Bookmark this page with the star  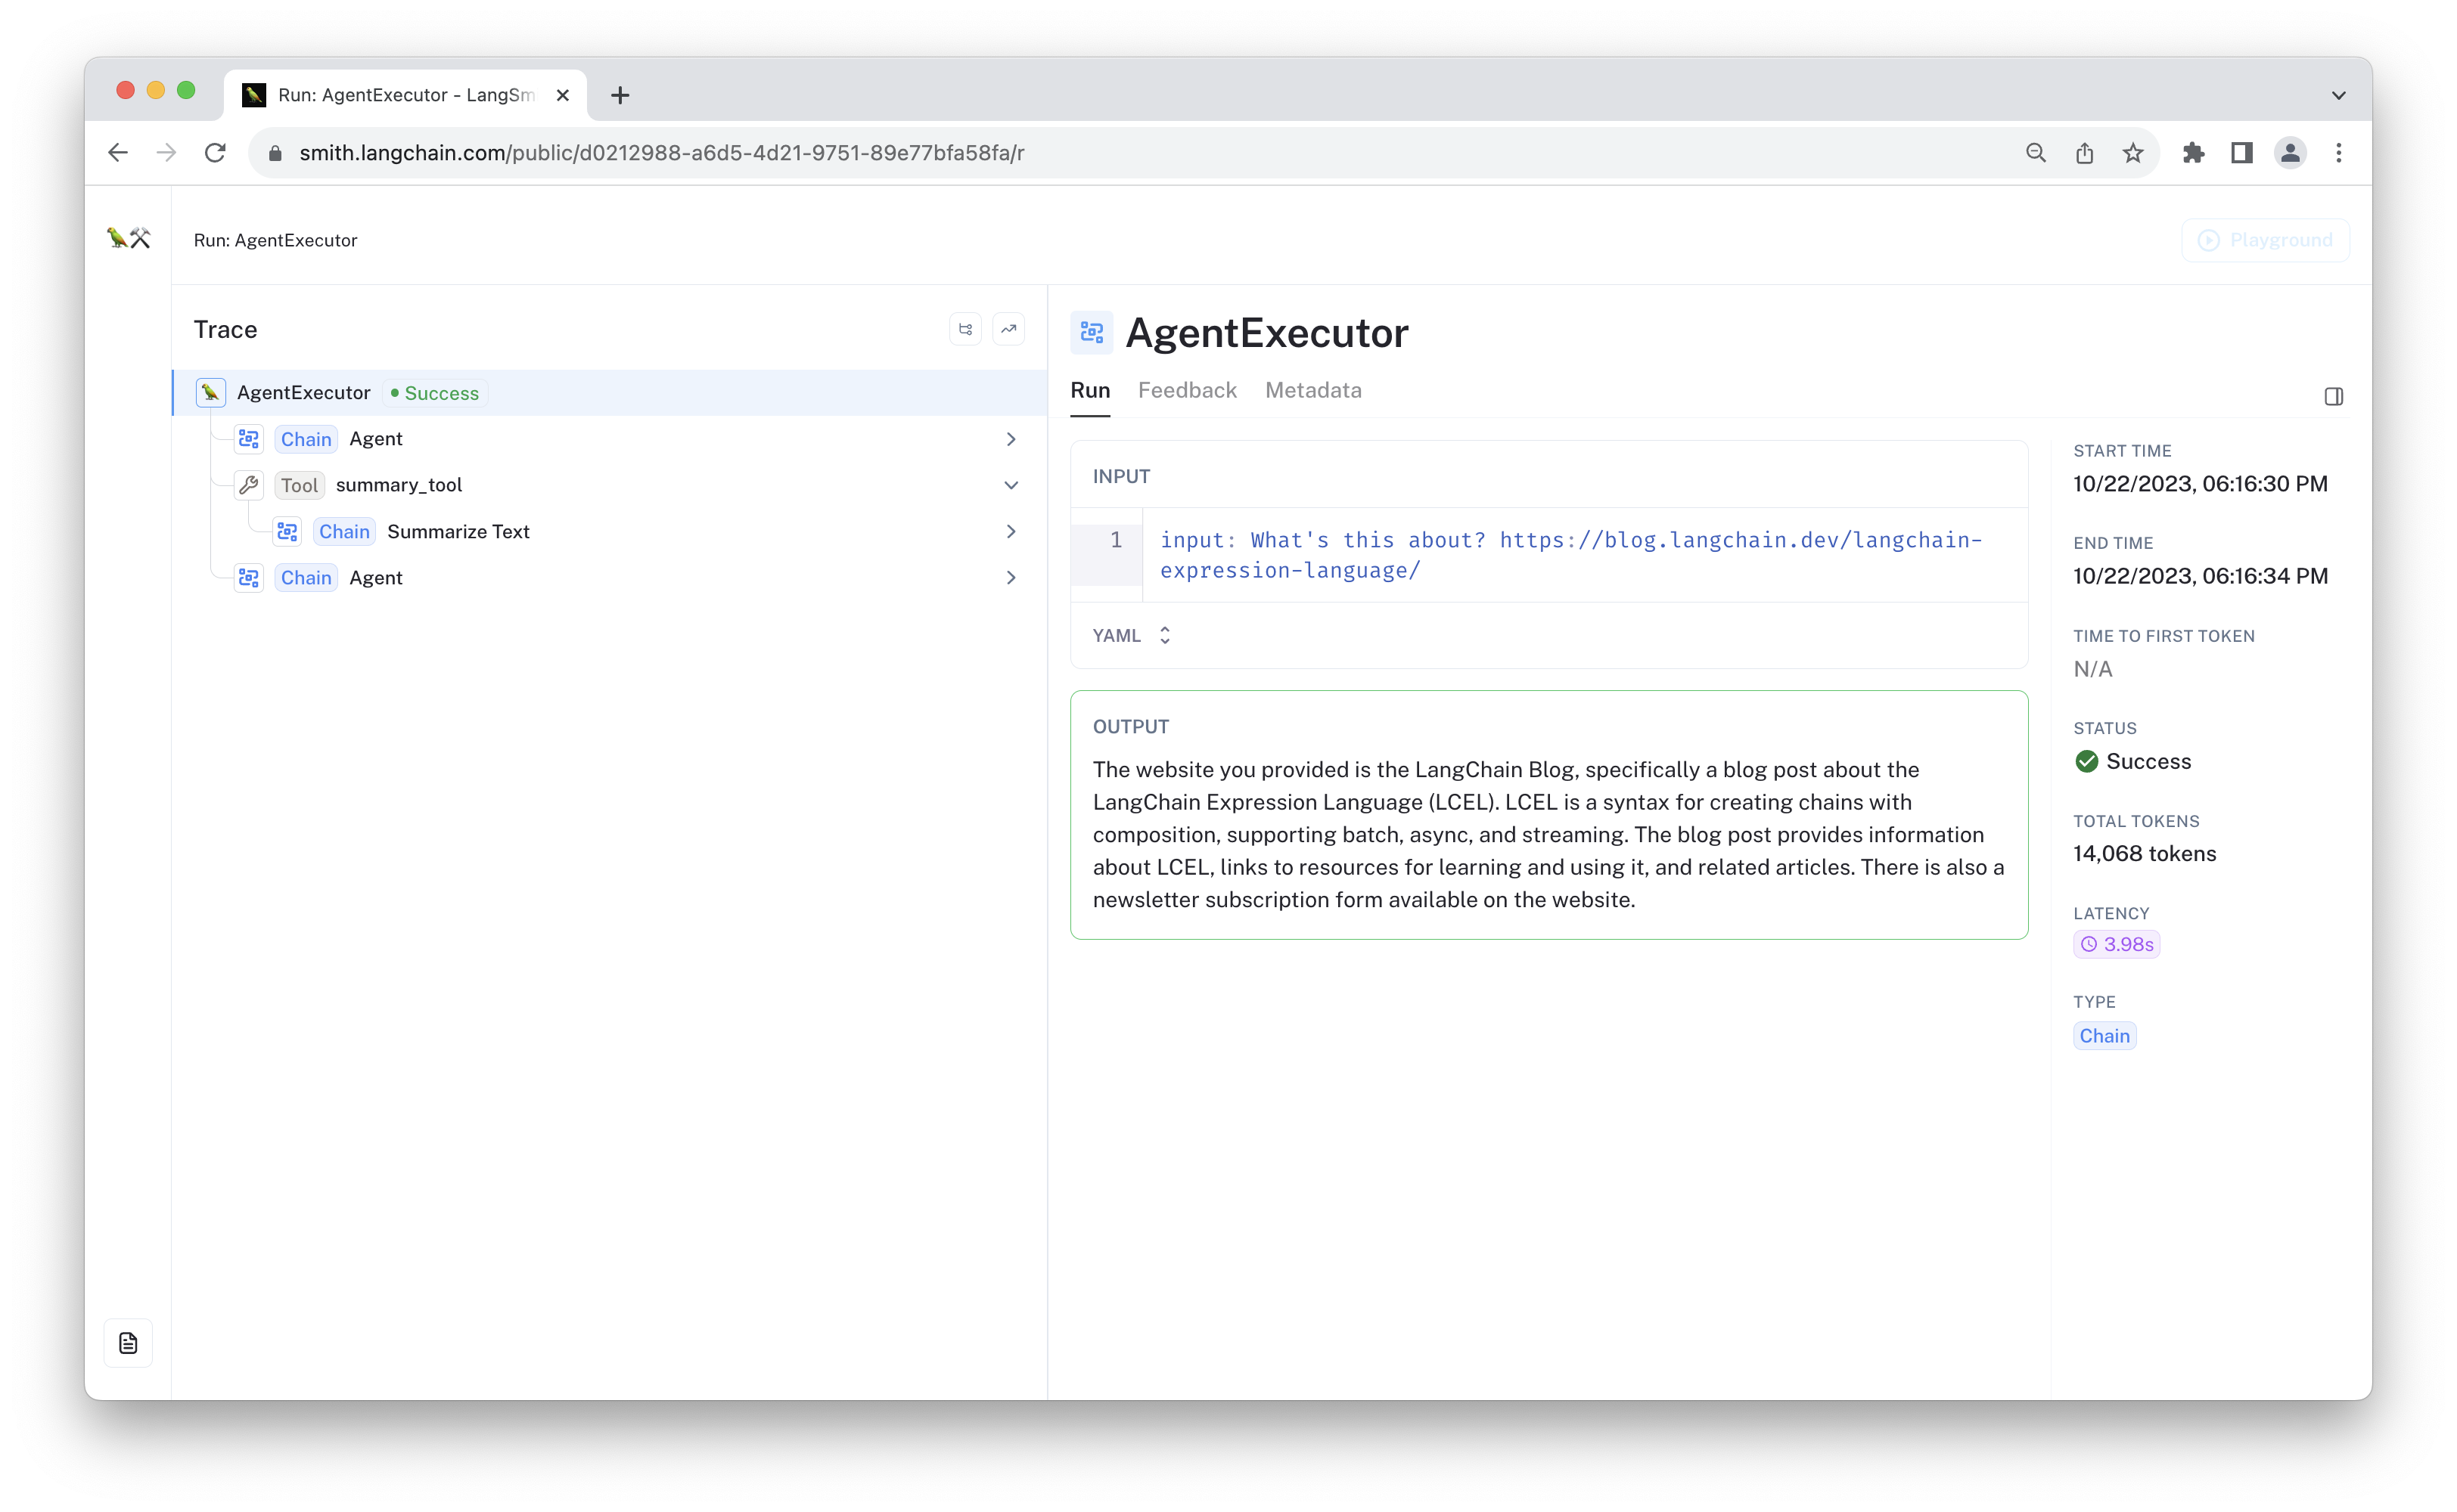pos(2133,153)
